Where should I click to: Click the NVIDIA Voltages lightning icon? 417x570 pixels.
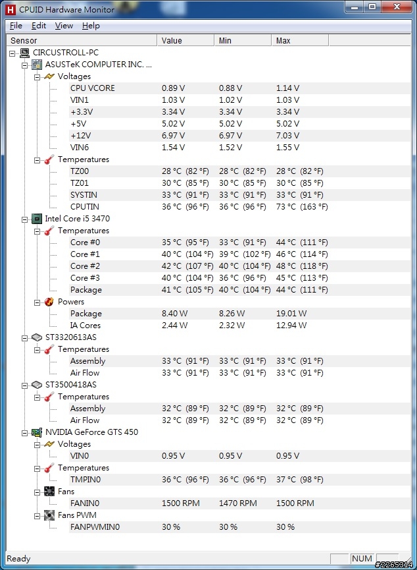[49, 444]
